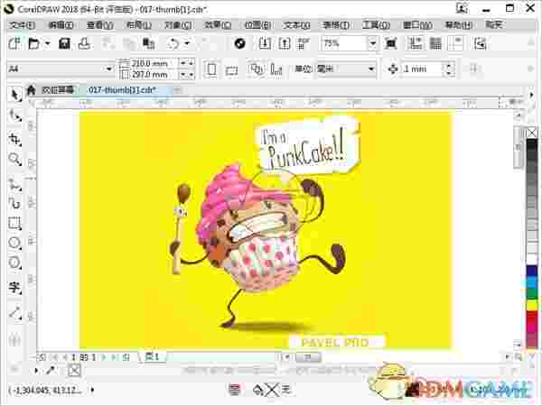Click the Export icon with up arrow
The height and width of the screenshot is (406, 542).
click(x=285, y=43)
